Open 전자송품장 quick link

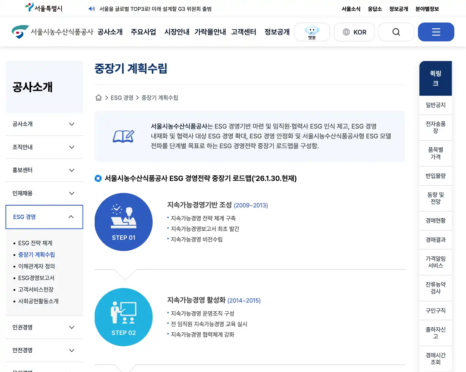(x=435, y=128)
